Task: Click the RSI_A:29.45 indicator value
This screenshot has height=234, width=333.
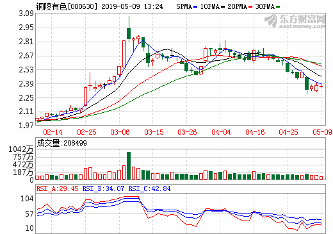Action: point(57,188)
